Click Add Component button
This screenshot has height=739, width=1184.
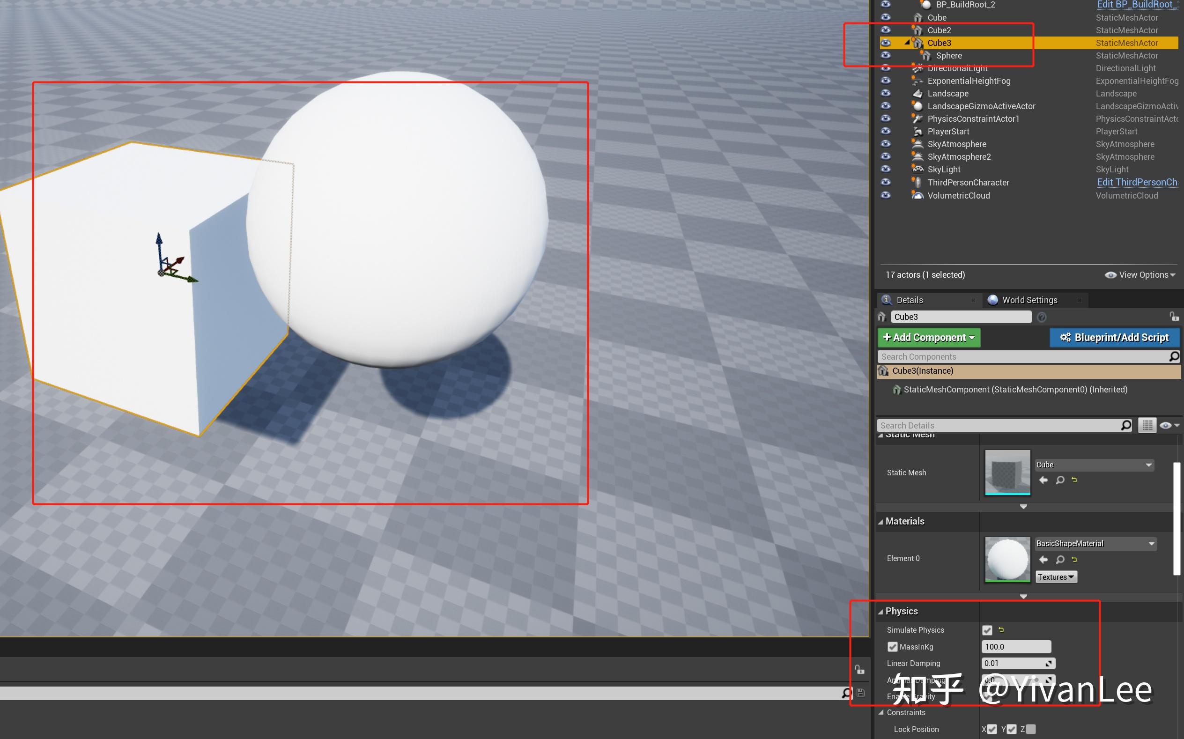point(929,337)
